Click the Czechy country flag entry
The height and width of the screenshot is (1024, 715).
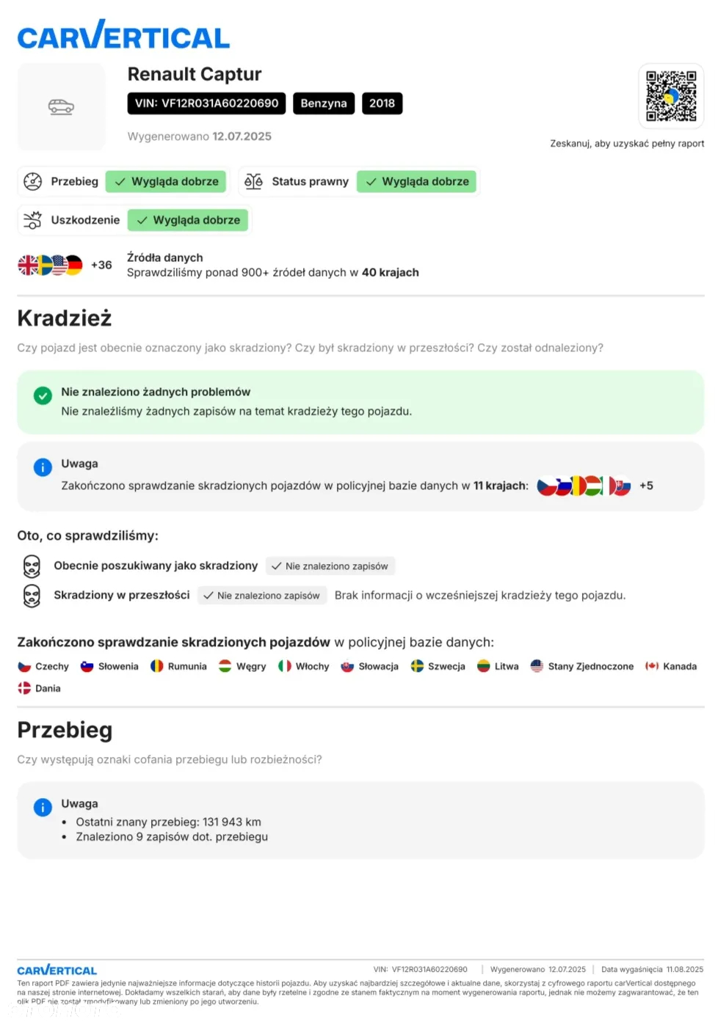tap(43, 666)
